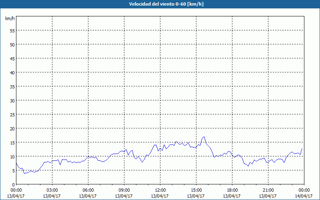The width and height of the screenshot is (320, 200).
Task: Click the y-axis label 0
Action: pyautogui.click(x=14, y=185)
